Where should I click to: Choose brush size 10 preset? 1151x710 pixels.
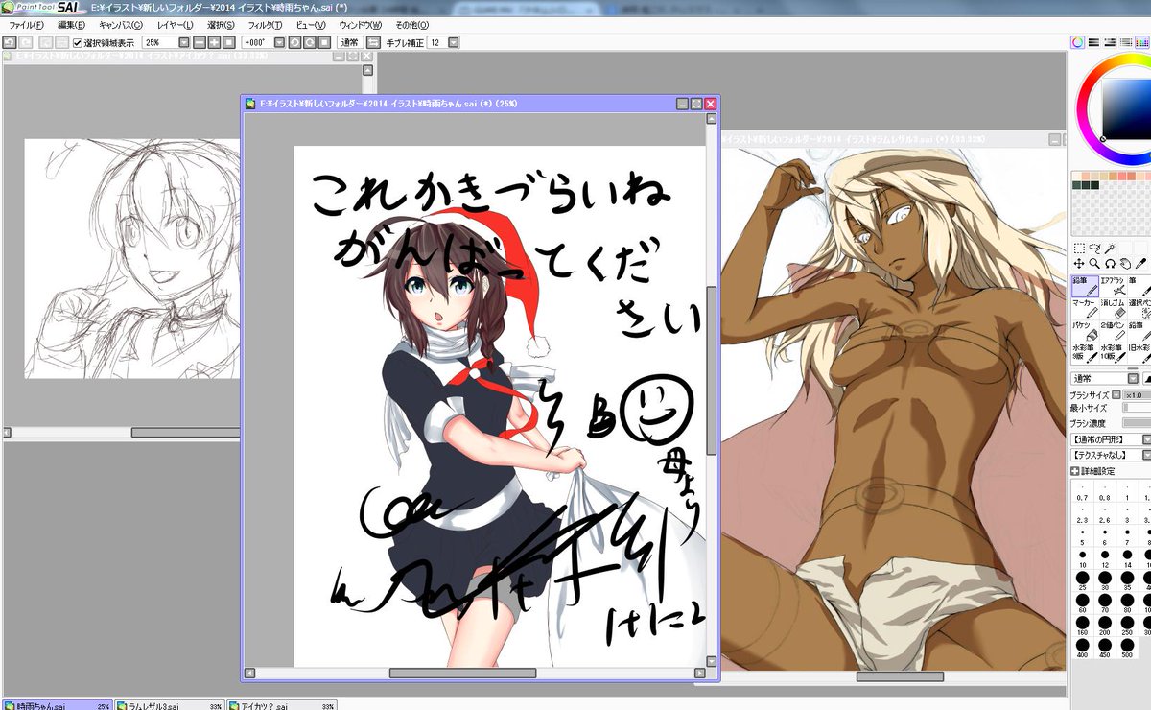click(1083, 558)
